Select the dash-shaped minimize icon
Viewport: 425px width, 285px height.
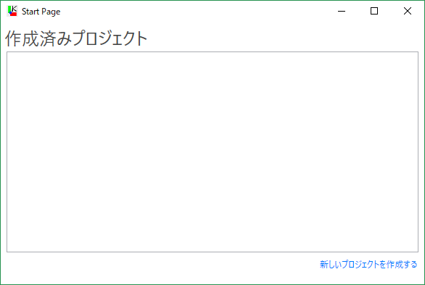pyautogui.click(x=342, y=11)
